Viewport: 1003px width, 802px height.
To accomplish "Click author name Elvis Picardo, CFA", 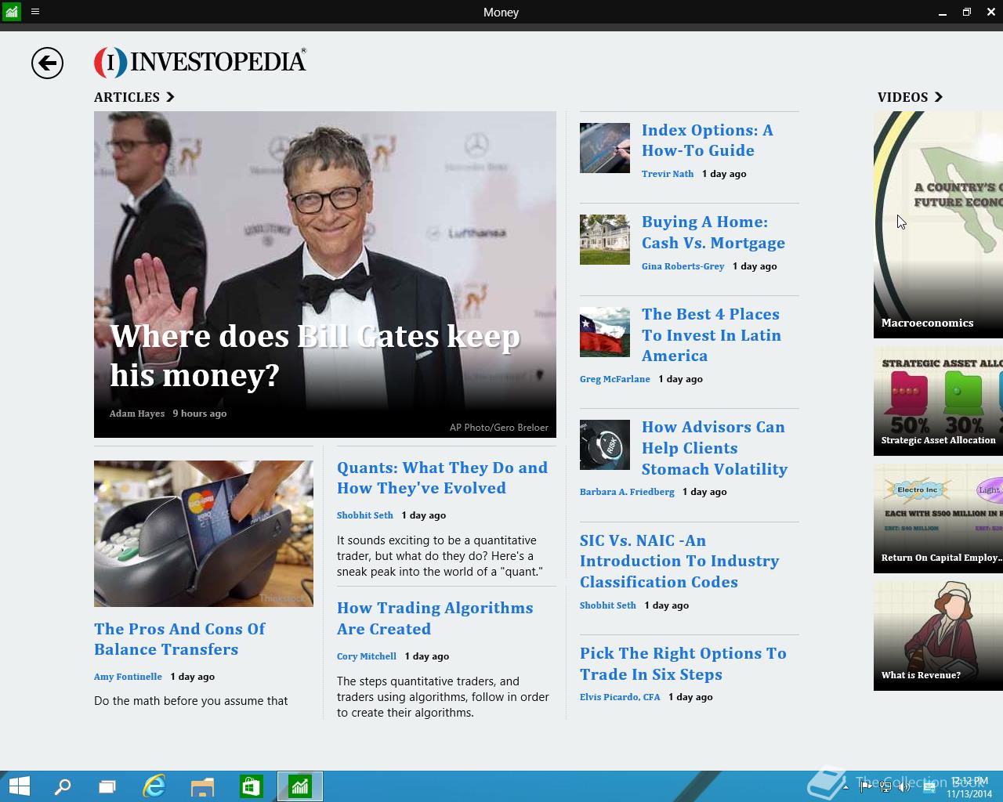I will tap(620, 697).
